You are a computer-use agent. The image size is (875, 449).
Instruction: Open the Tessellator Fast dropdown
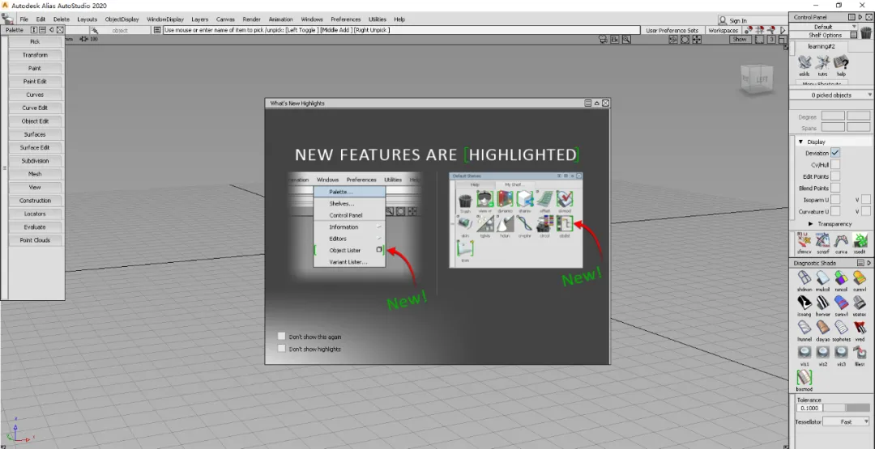[x=850, y=421]
